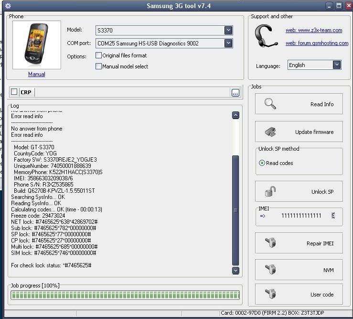
Task: Click the CRP browse ellipsis button
Action: (235, 92)
